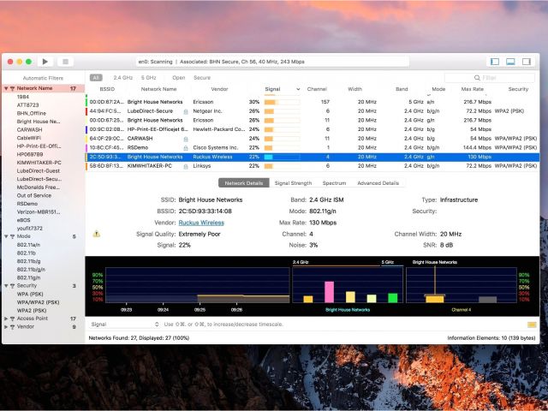The height and width of the screenshot is (411, 548).
Task: Click the yellow note icon at graph bottom-right
Action: [x=532, y=325]
